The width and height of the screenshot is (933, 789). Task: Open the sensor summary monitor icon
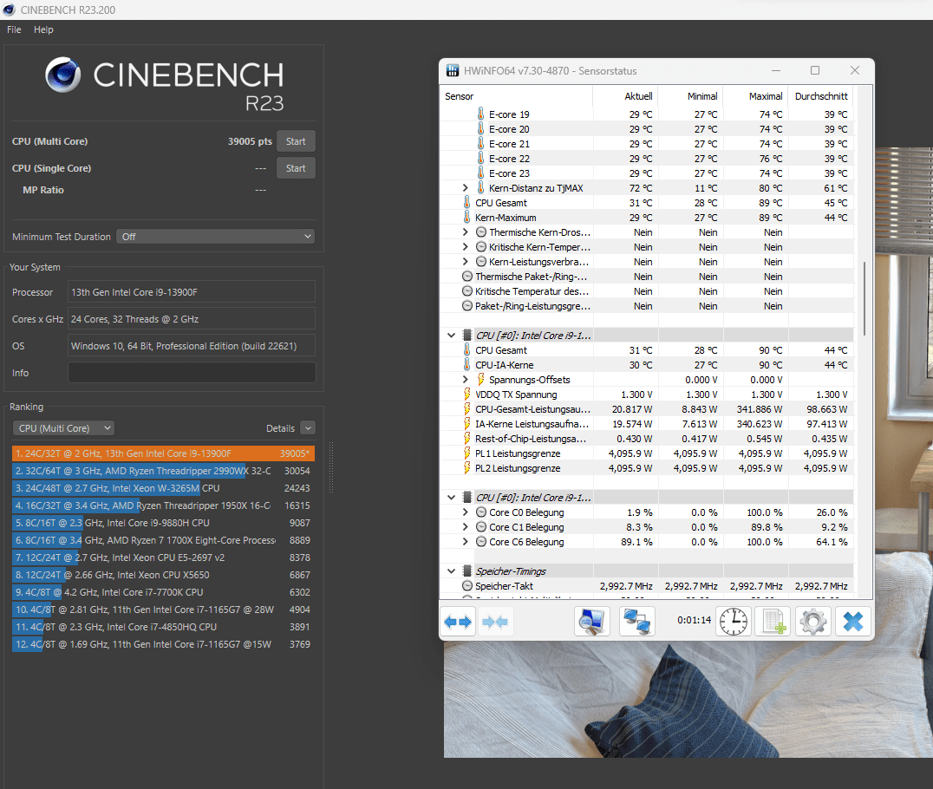pyautogui.click(x=592, y=622)
